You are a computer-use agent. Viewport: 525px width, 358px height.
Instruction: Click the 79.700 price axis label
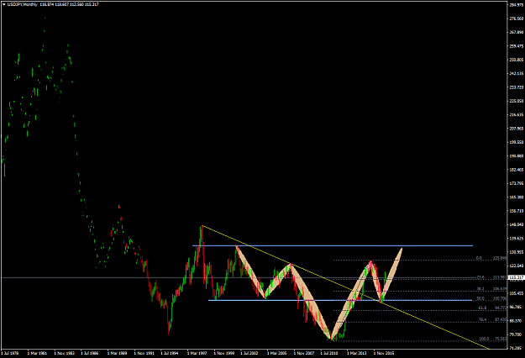tap(517, 334)
